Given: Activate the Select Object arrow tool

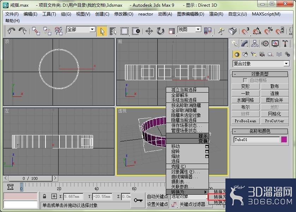Looking at the screenshot, I should click(102, 31).
